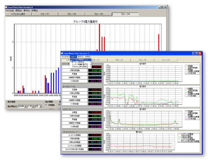208x161 pixels.
Task: Click the 0.144 KW value display
Action: (95, 74)
